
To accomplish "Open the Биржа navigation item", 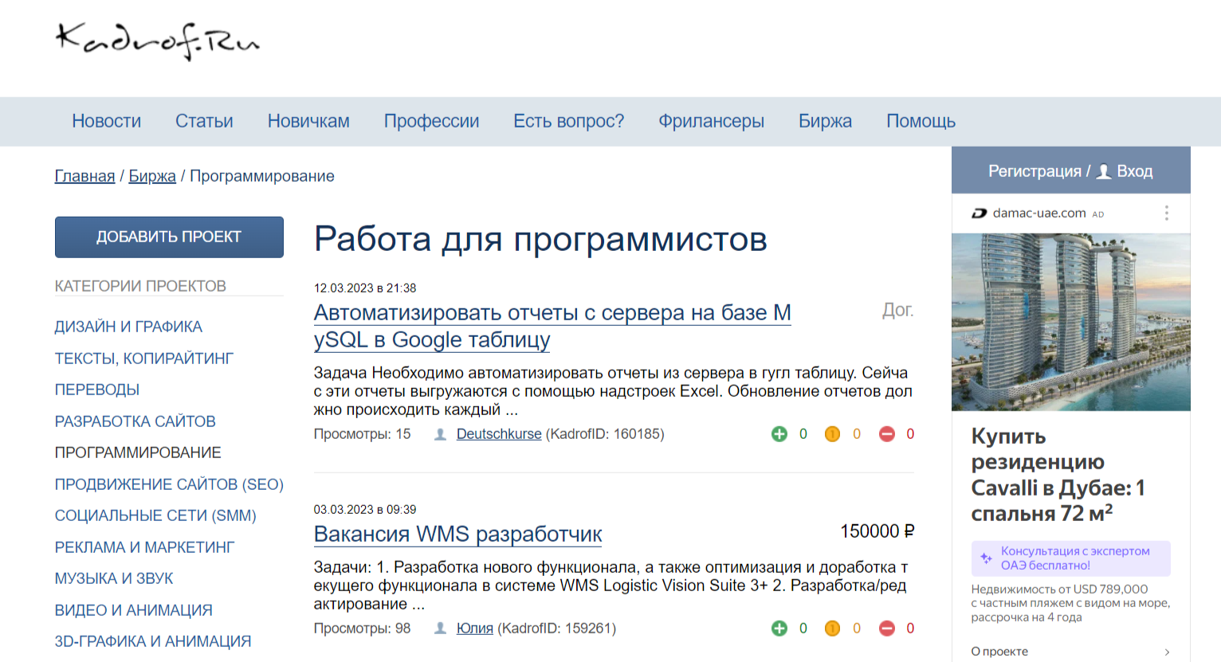I will (x=825, y=121).
